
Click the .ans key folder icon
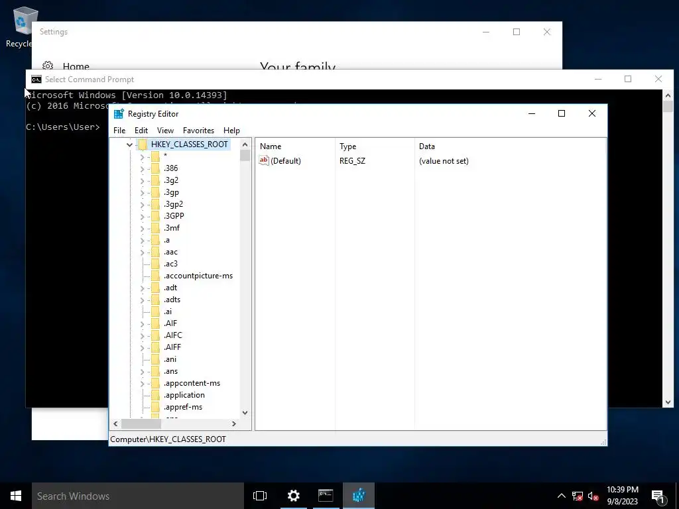click(x=155, y=371)
